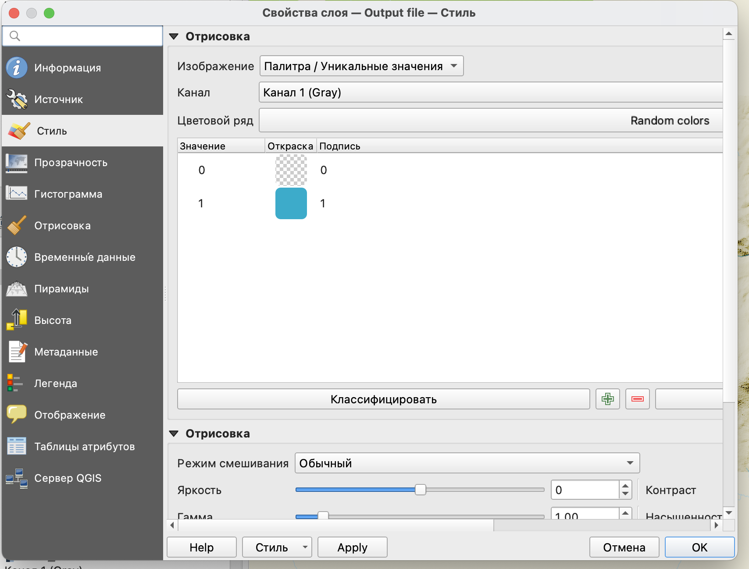Switch to Прозрачность tab

point(71,163)
